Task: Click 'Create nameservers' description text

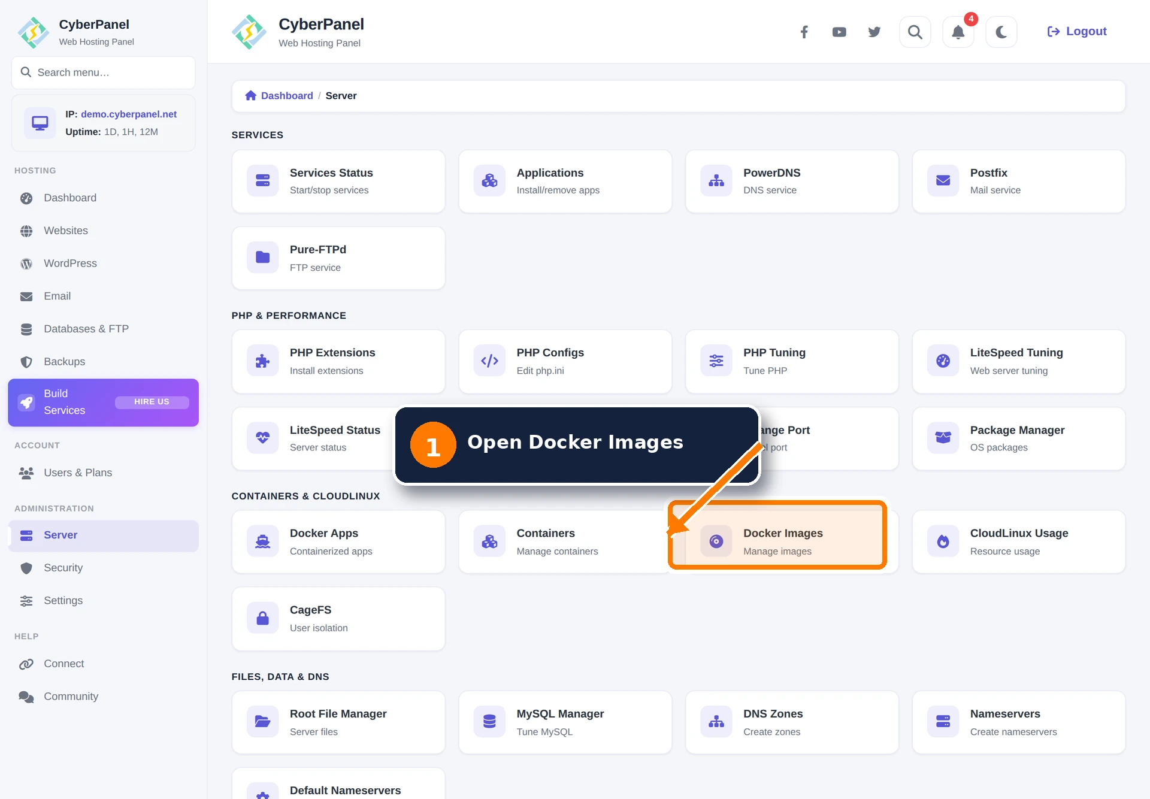Action: (x=1013, y=732)
